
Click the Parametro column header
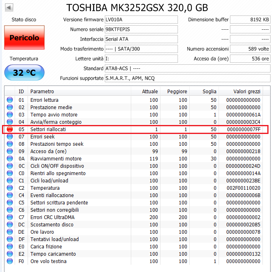[79, 92]
